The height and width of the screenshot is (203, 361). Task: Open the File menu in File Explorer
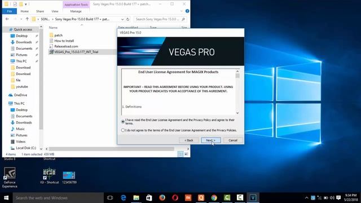[x=10, y=11]
